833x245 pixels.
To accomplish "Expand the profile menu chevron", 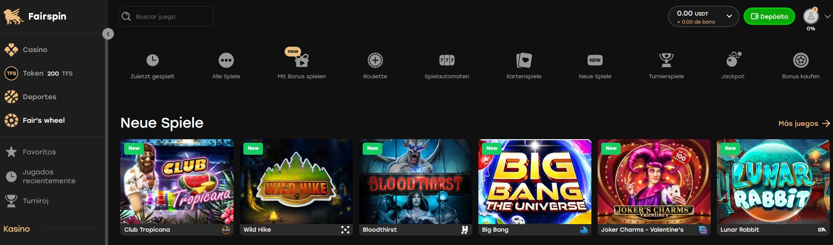I will (x=827, y=16).
